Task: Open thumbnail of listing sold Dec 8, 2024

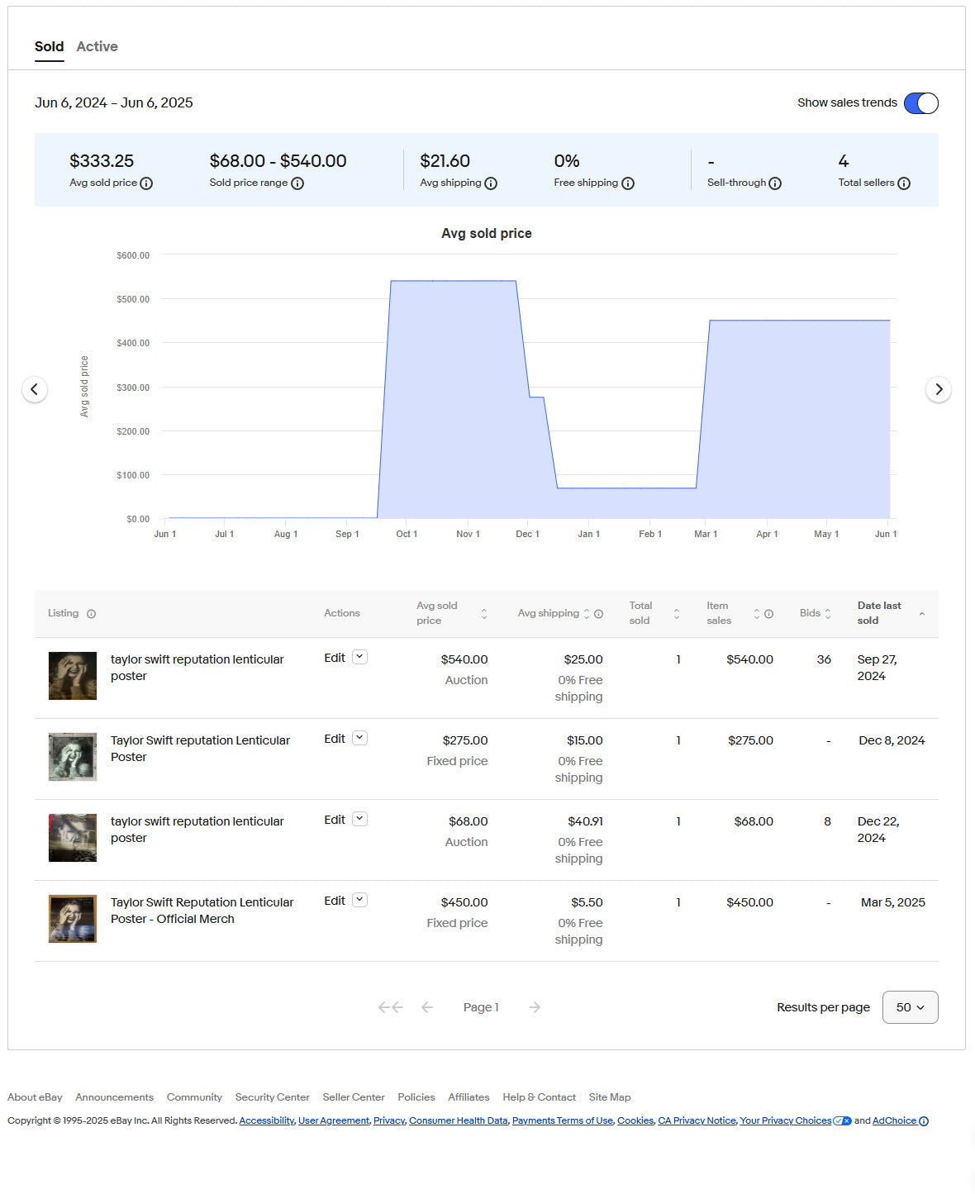Action: click(x=73, y=757)
